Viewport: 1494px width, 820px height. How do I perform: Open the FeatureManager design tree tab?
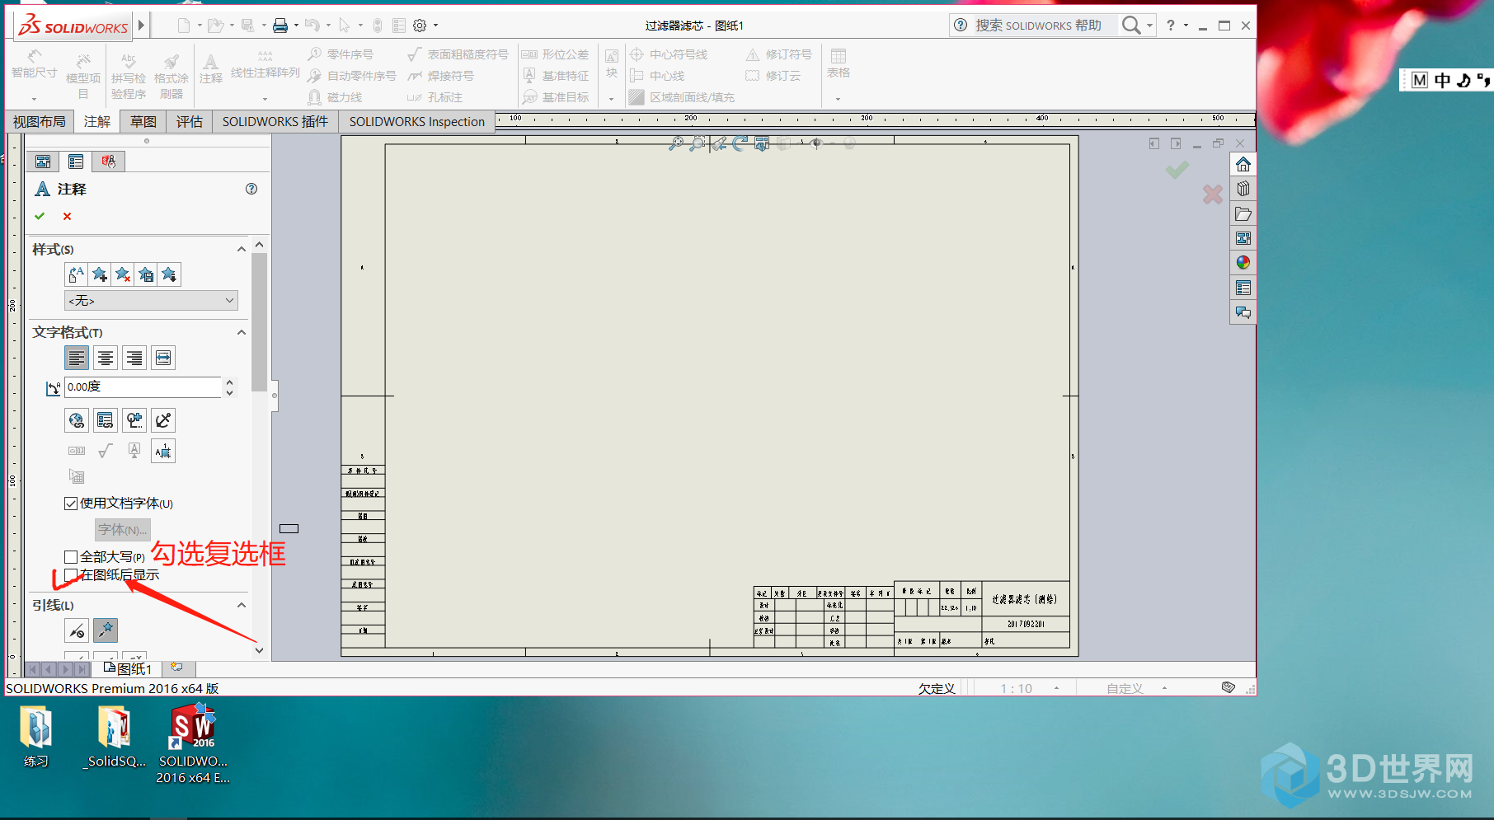tap(43, 162)
